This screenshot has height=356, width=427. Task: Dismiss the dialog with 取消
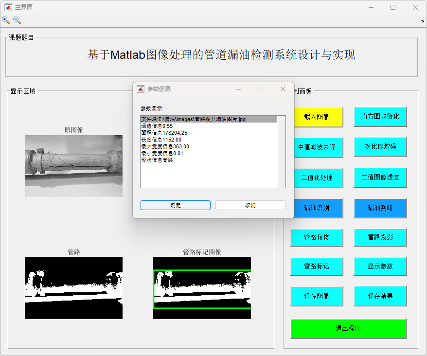click(x=250, y=205)
